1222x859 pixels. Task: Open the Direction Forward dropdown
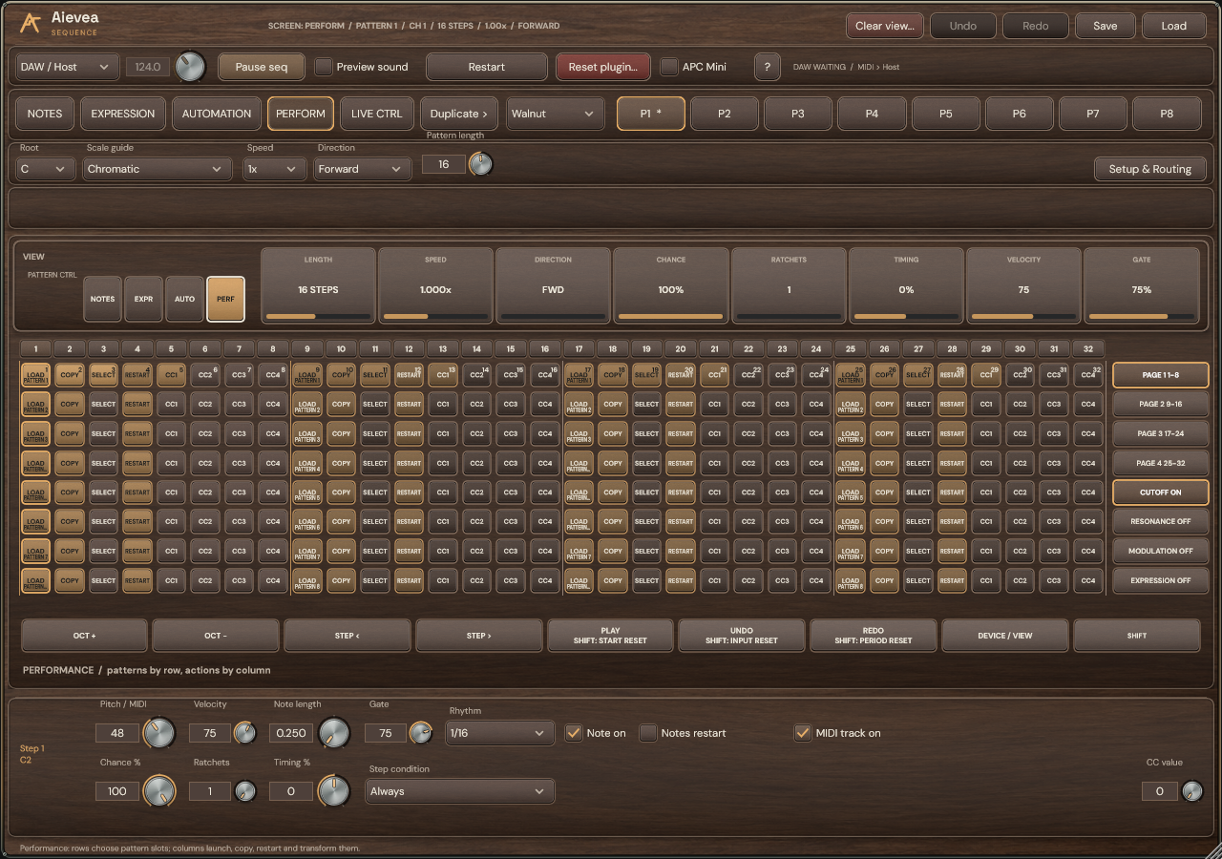pos(363,169)
